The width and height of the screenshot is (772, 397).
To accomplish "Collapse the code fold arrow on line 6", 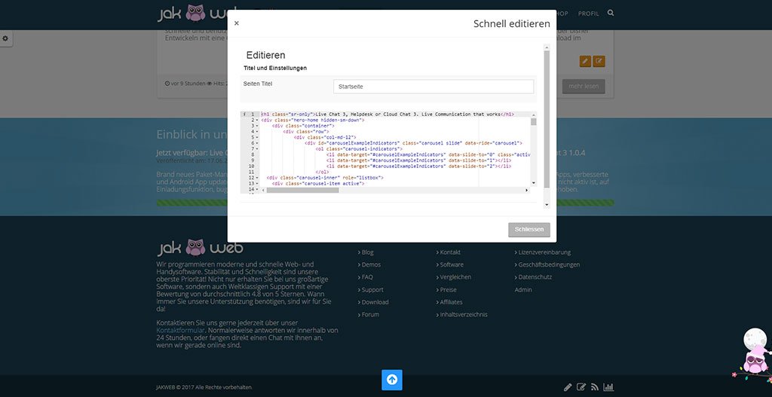I will [x=257, y=143].
